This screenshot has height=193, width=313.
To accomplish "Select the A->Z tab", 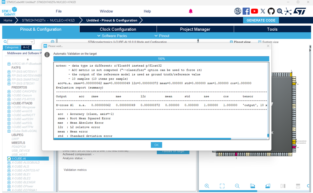I will [x=26, y=47].
